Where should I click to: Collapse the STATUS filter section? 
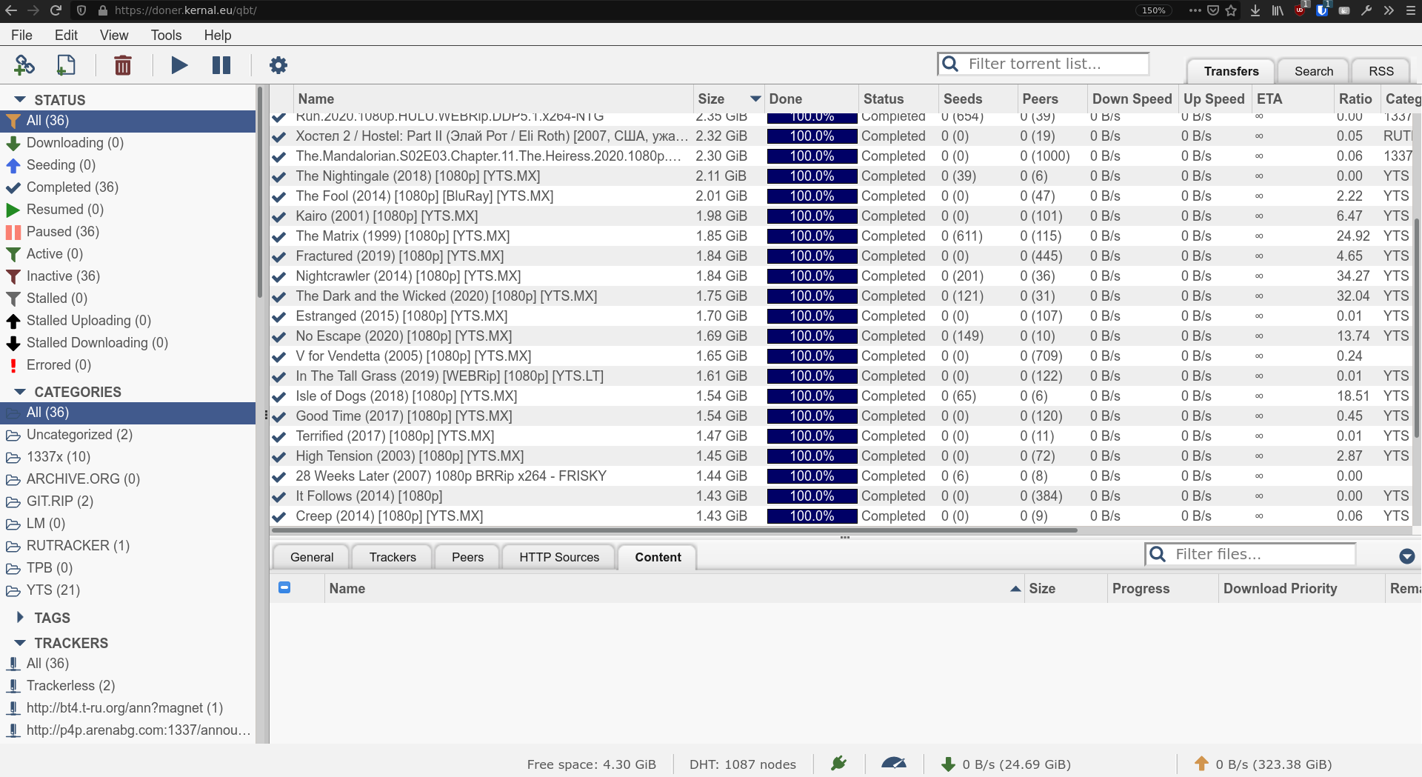[20, 99]
